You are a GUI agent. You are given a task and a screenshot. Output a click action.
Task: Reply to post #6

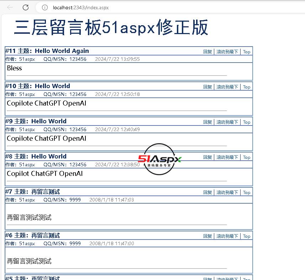(207, 236)
